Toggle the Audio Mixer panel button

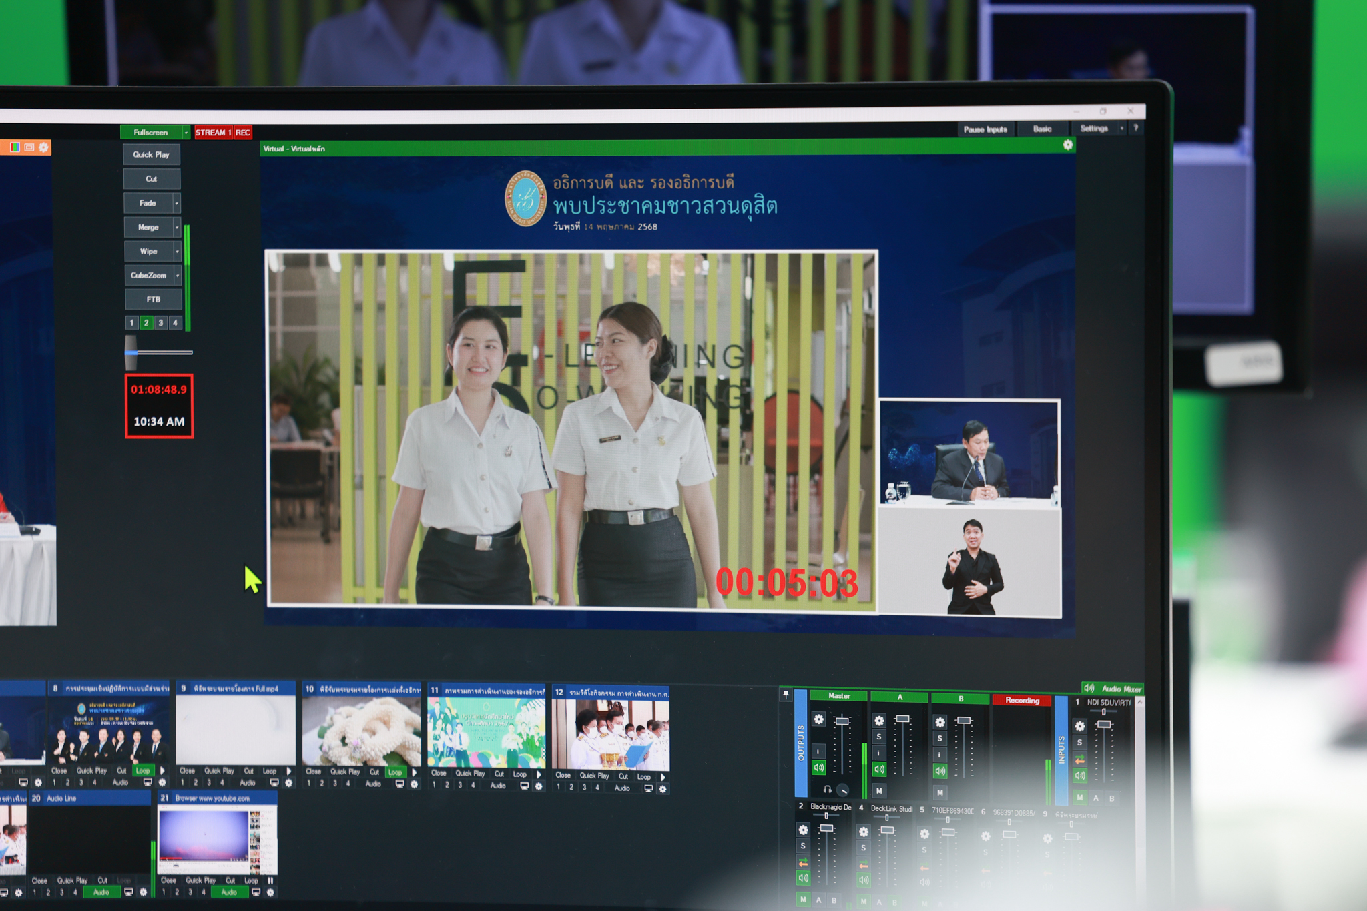pyautogui.click(x=1113, y=688)
